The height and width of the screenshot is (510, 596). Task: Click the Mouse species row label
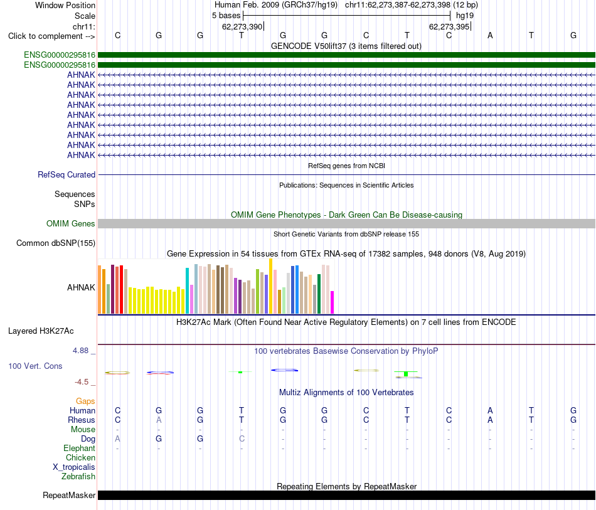click(83, 430)
